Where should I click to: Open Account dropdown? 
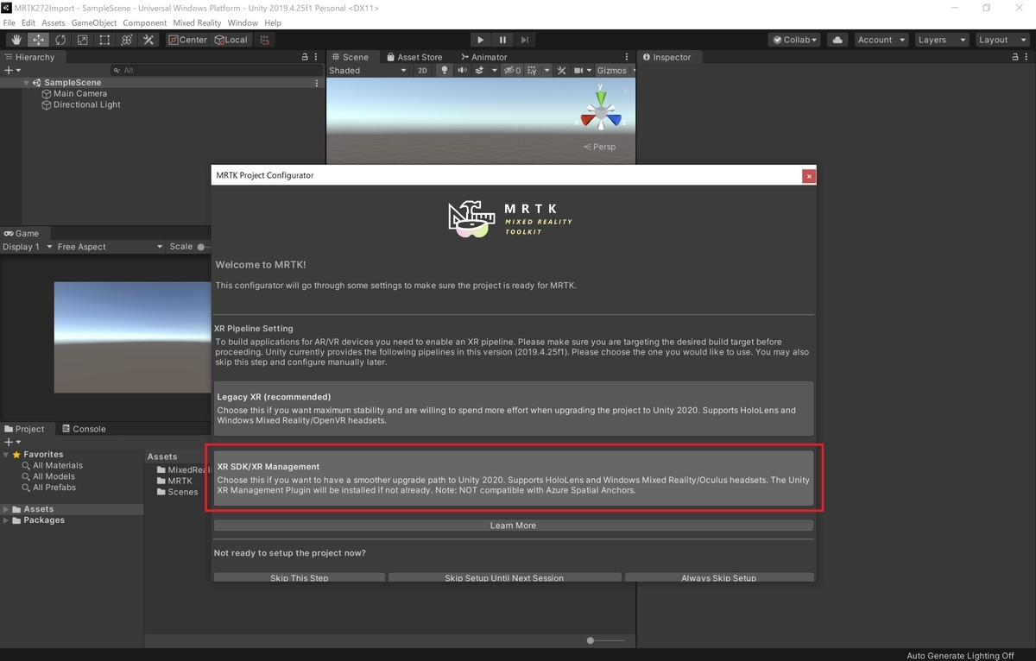[881, 40]
